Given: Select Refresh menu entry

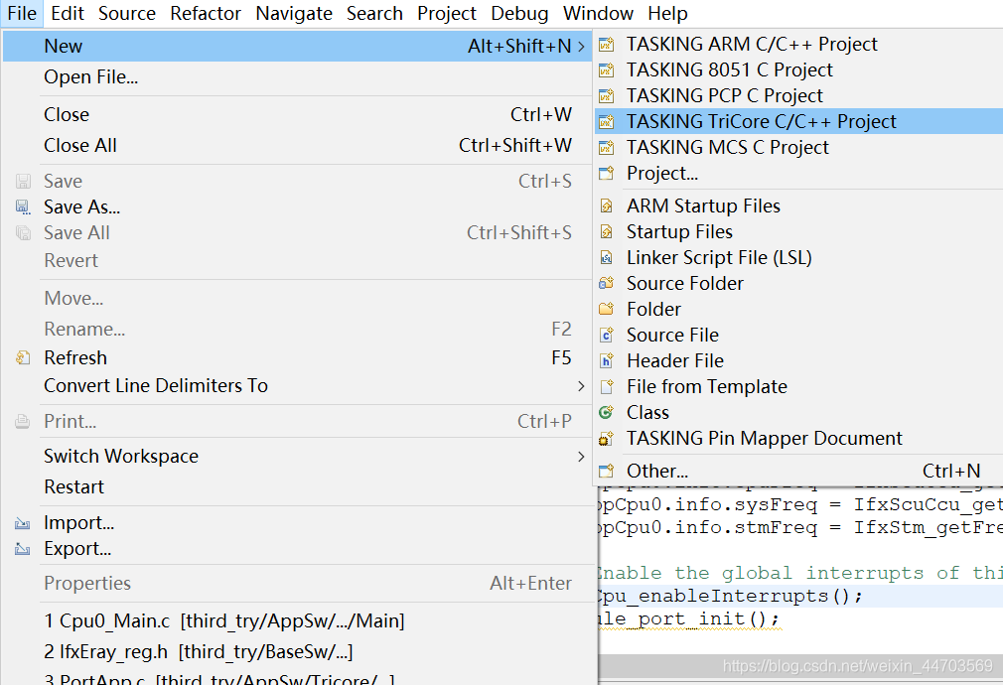Looking at the screenshot, I should click(x=298, y=358).
